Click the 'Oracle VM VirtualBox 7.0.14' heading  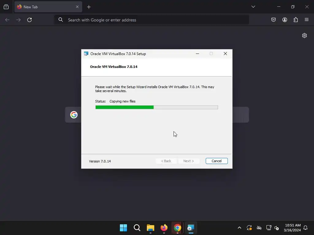114,67
